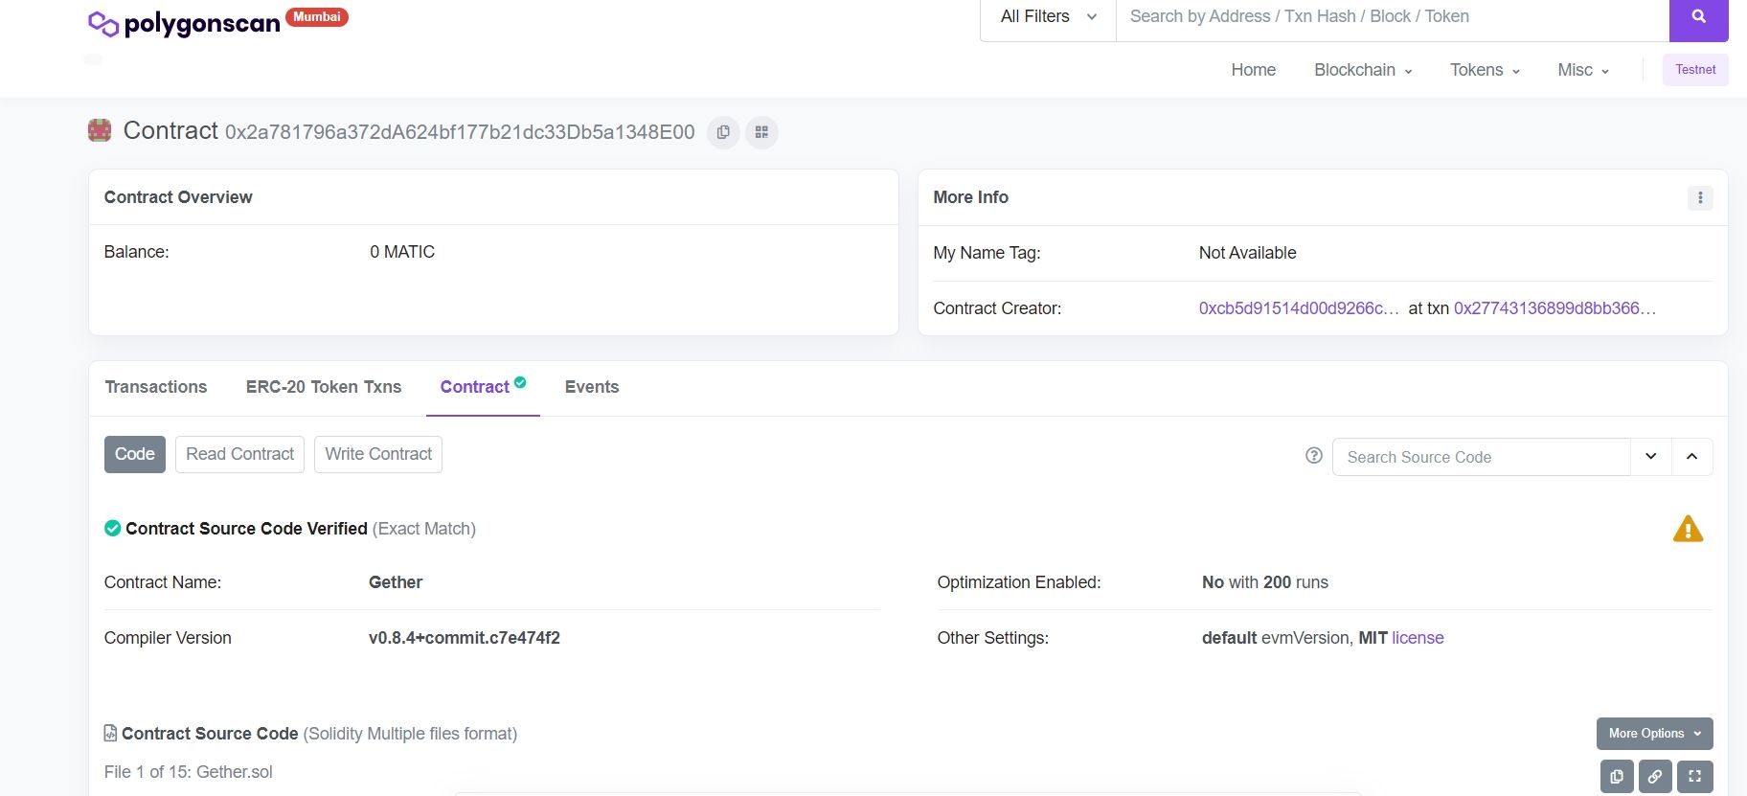Click the Contract Overview card heading

pyautogui.click(x=178, y=197)
